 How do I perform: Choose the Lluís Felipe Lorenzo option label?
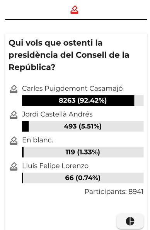pos(55,166)
